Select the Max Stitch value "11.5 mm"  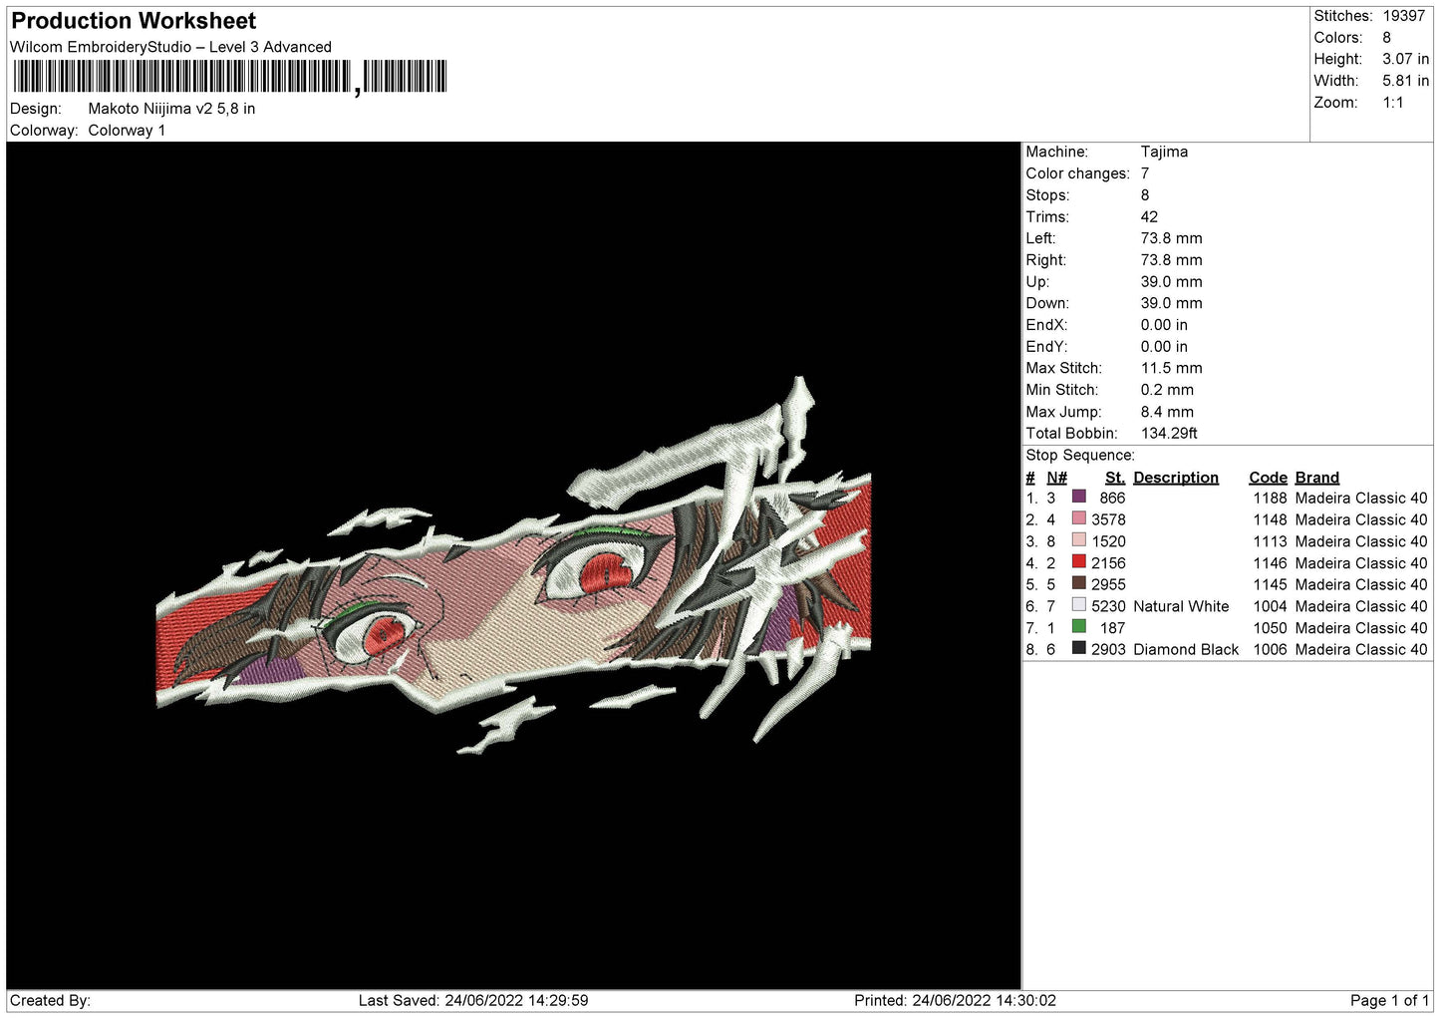pyautogui.click(x=1171, y=368)
